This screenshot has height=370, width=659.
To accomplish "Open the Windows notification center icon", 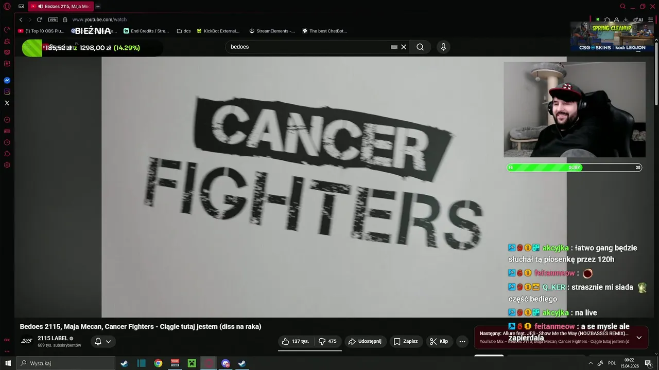I will (x=648, y=363).
